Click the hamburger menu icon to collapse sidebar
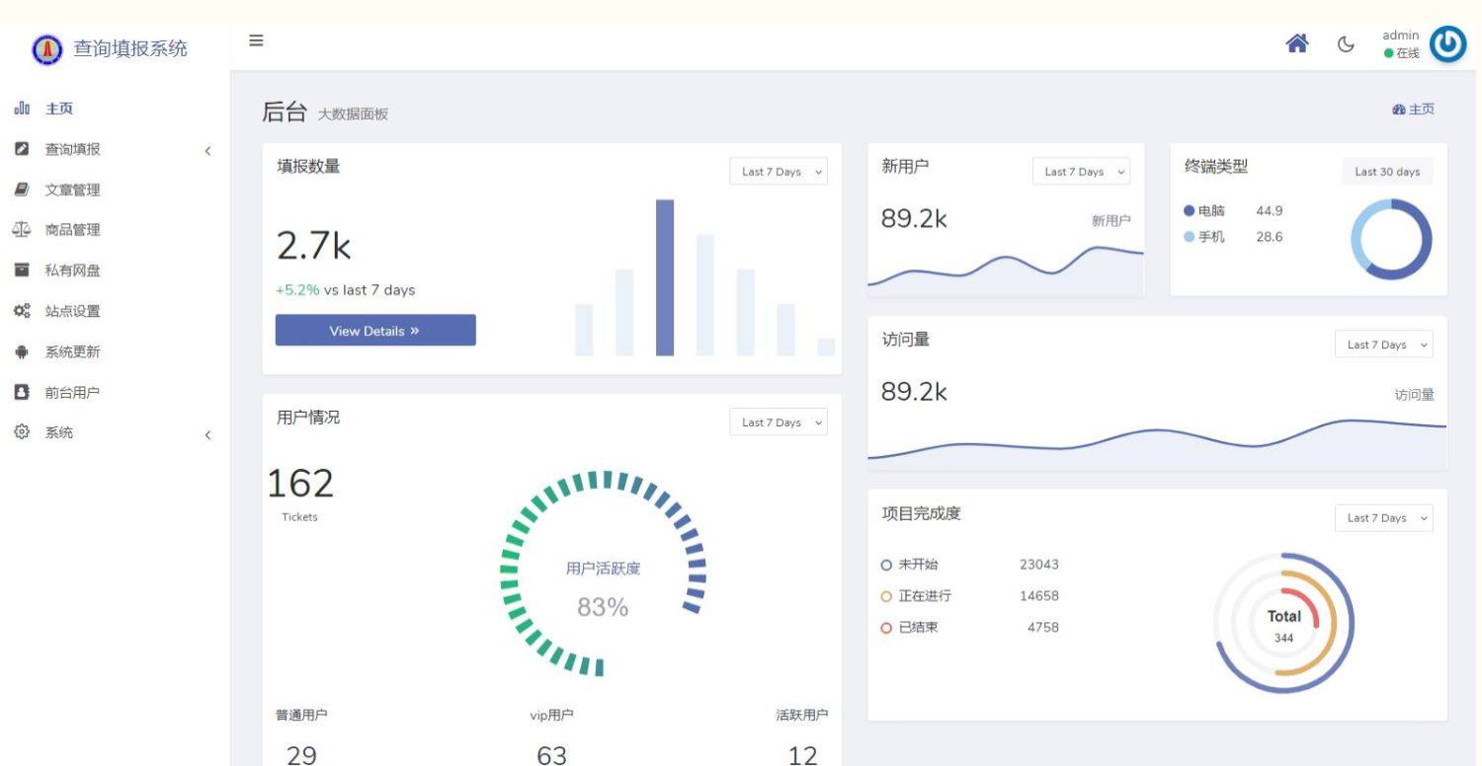The image size is (1482, 766). 256,40
